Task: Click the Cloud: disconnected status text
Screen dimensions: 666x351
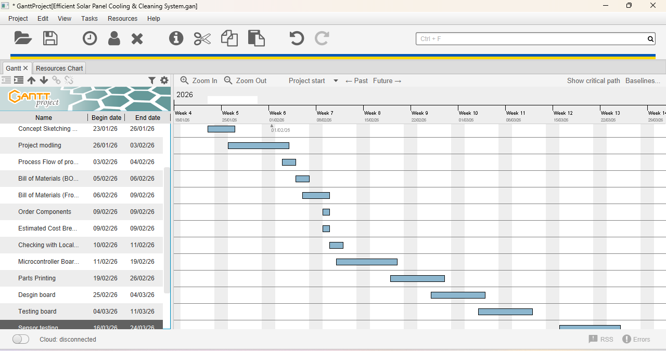Action: point(68,339)
